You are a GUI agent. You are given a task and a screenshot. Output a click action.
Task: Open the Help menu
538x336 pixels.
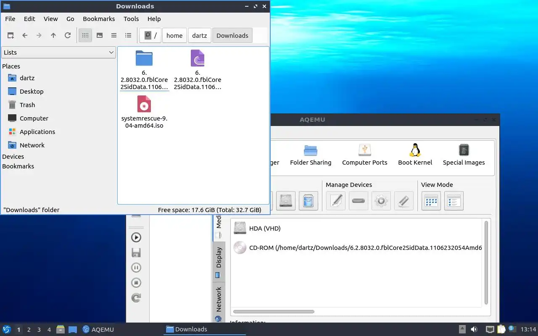pyautogui.click(x=154, y=19)
